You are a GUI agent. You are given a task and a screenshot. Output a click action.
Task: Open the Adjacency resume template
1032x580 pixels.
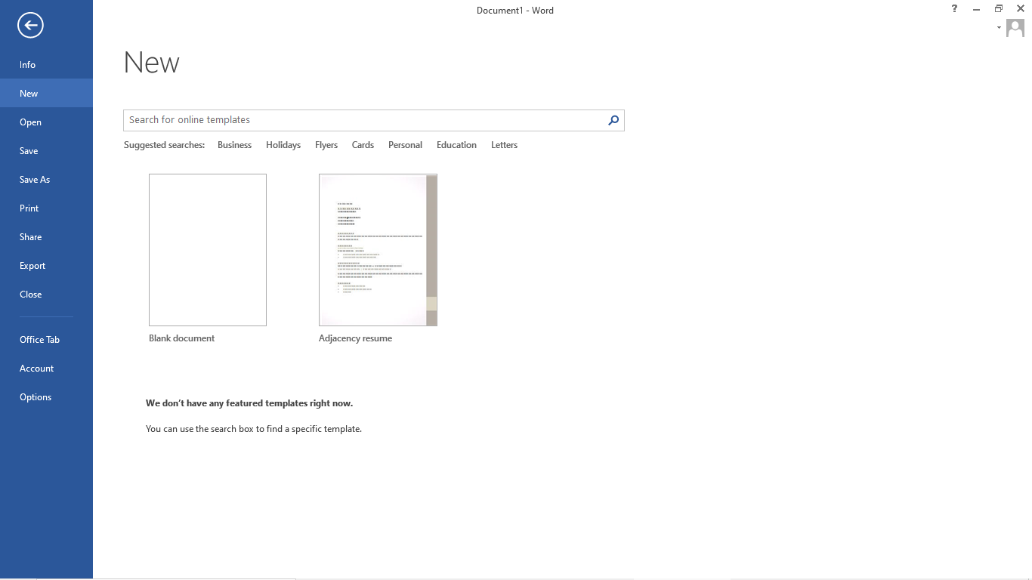coord(378,249)
